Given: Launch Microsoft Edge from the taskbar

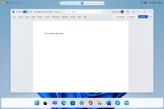Looking at the screenshot, I should [63, 103].
